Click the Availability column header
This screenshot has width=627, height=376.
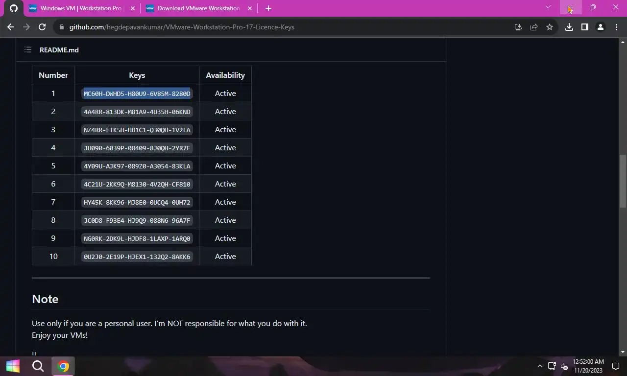click(225, 75)
